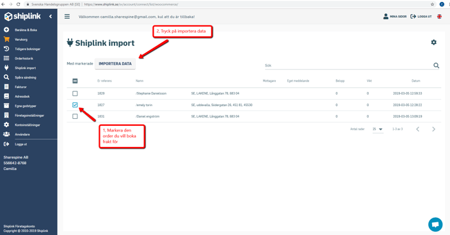The image size is (450, 235).
Task: Go to next page with right chevron
Action: click(433, 130)
